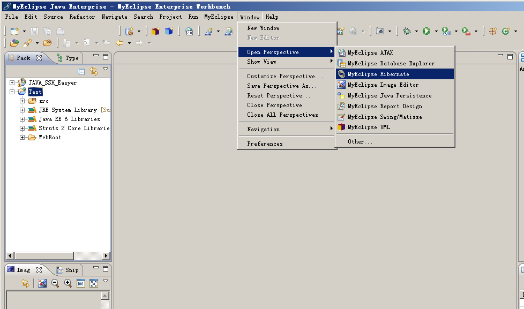The image size is (524, 309).
Task: Zoom out using Image Preview magnifier minus
Action: pos(55,283)
